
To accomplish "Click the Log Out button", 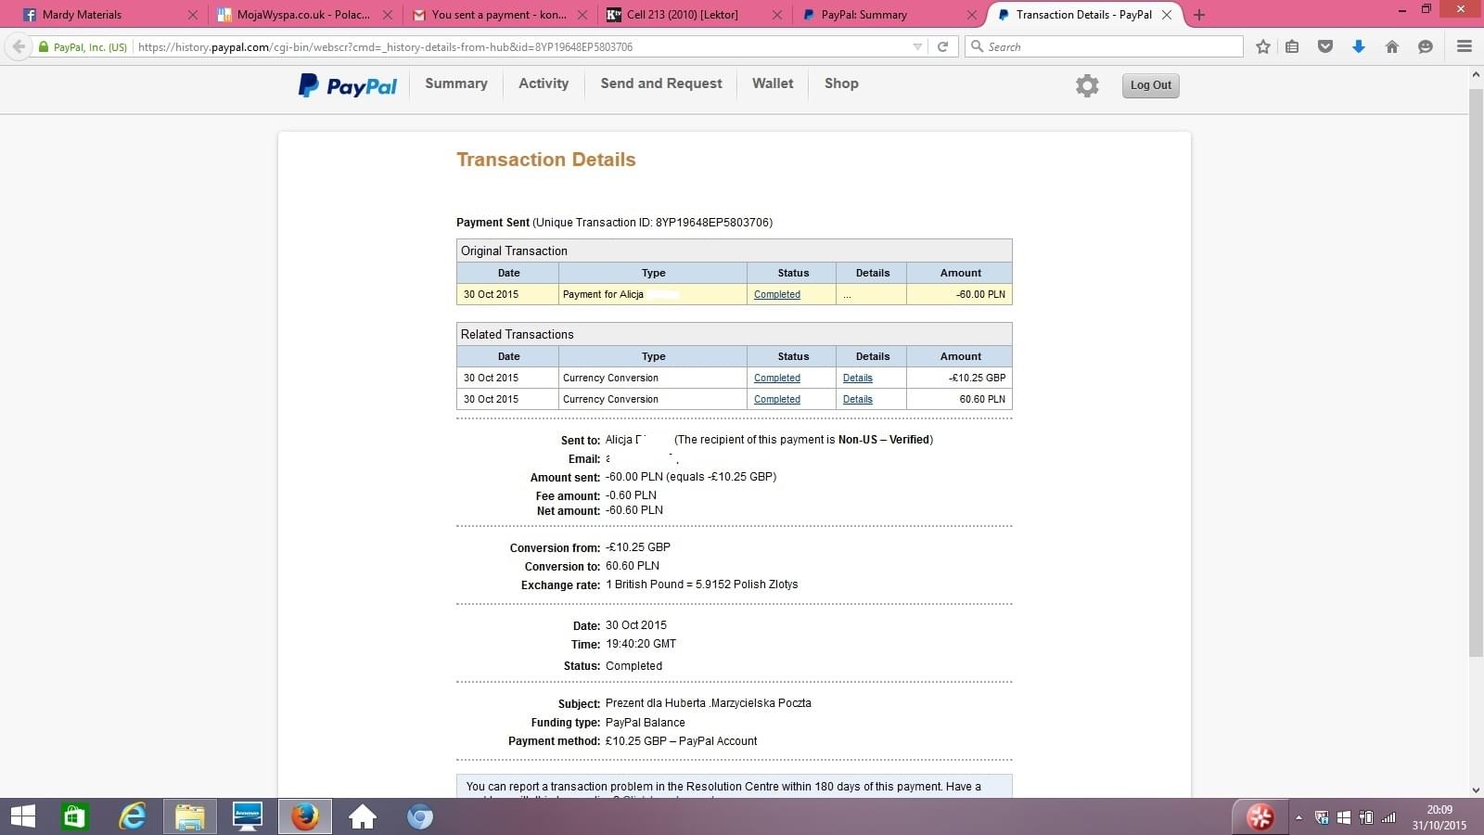I will pyautogui.click(x=1150, y=85).
